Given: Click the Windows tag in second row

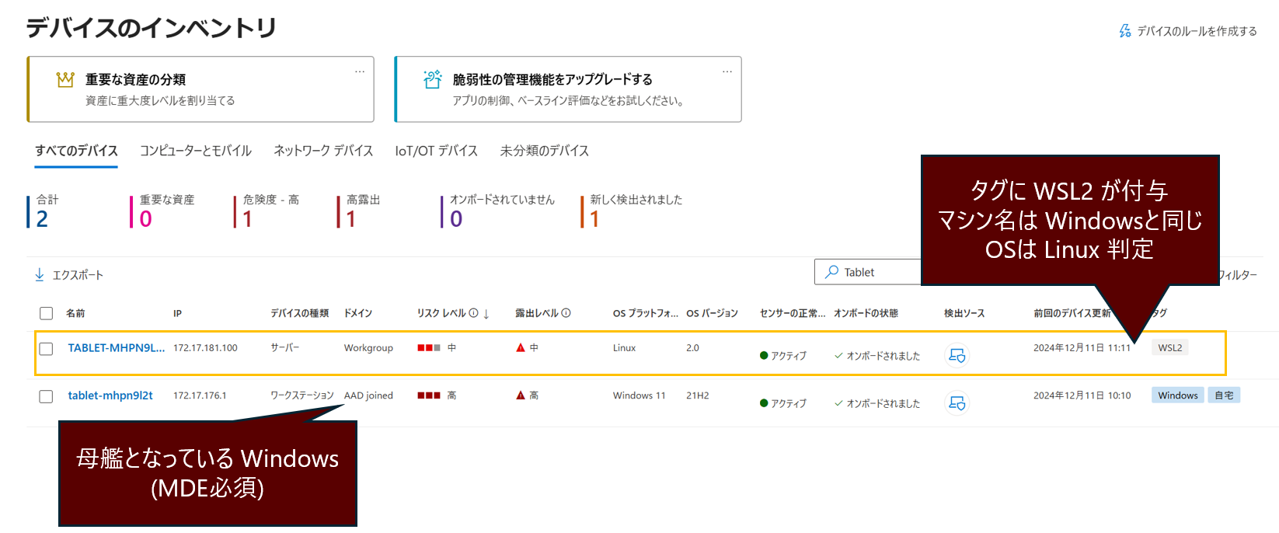Looking at the screenshot, I should [1178, 395].
